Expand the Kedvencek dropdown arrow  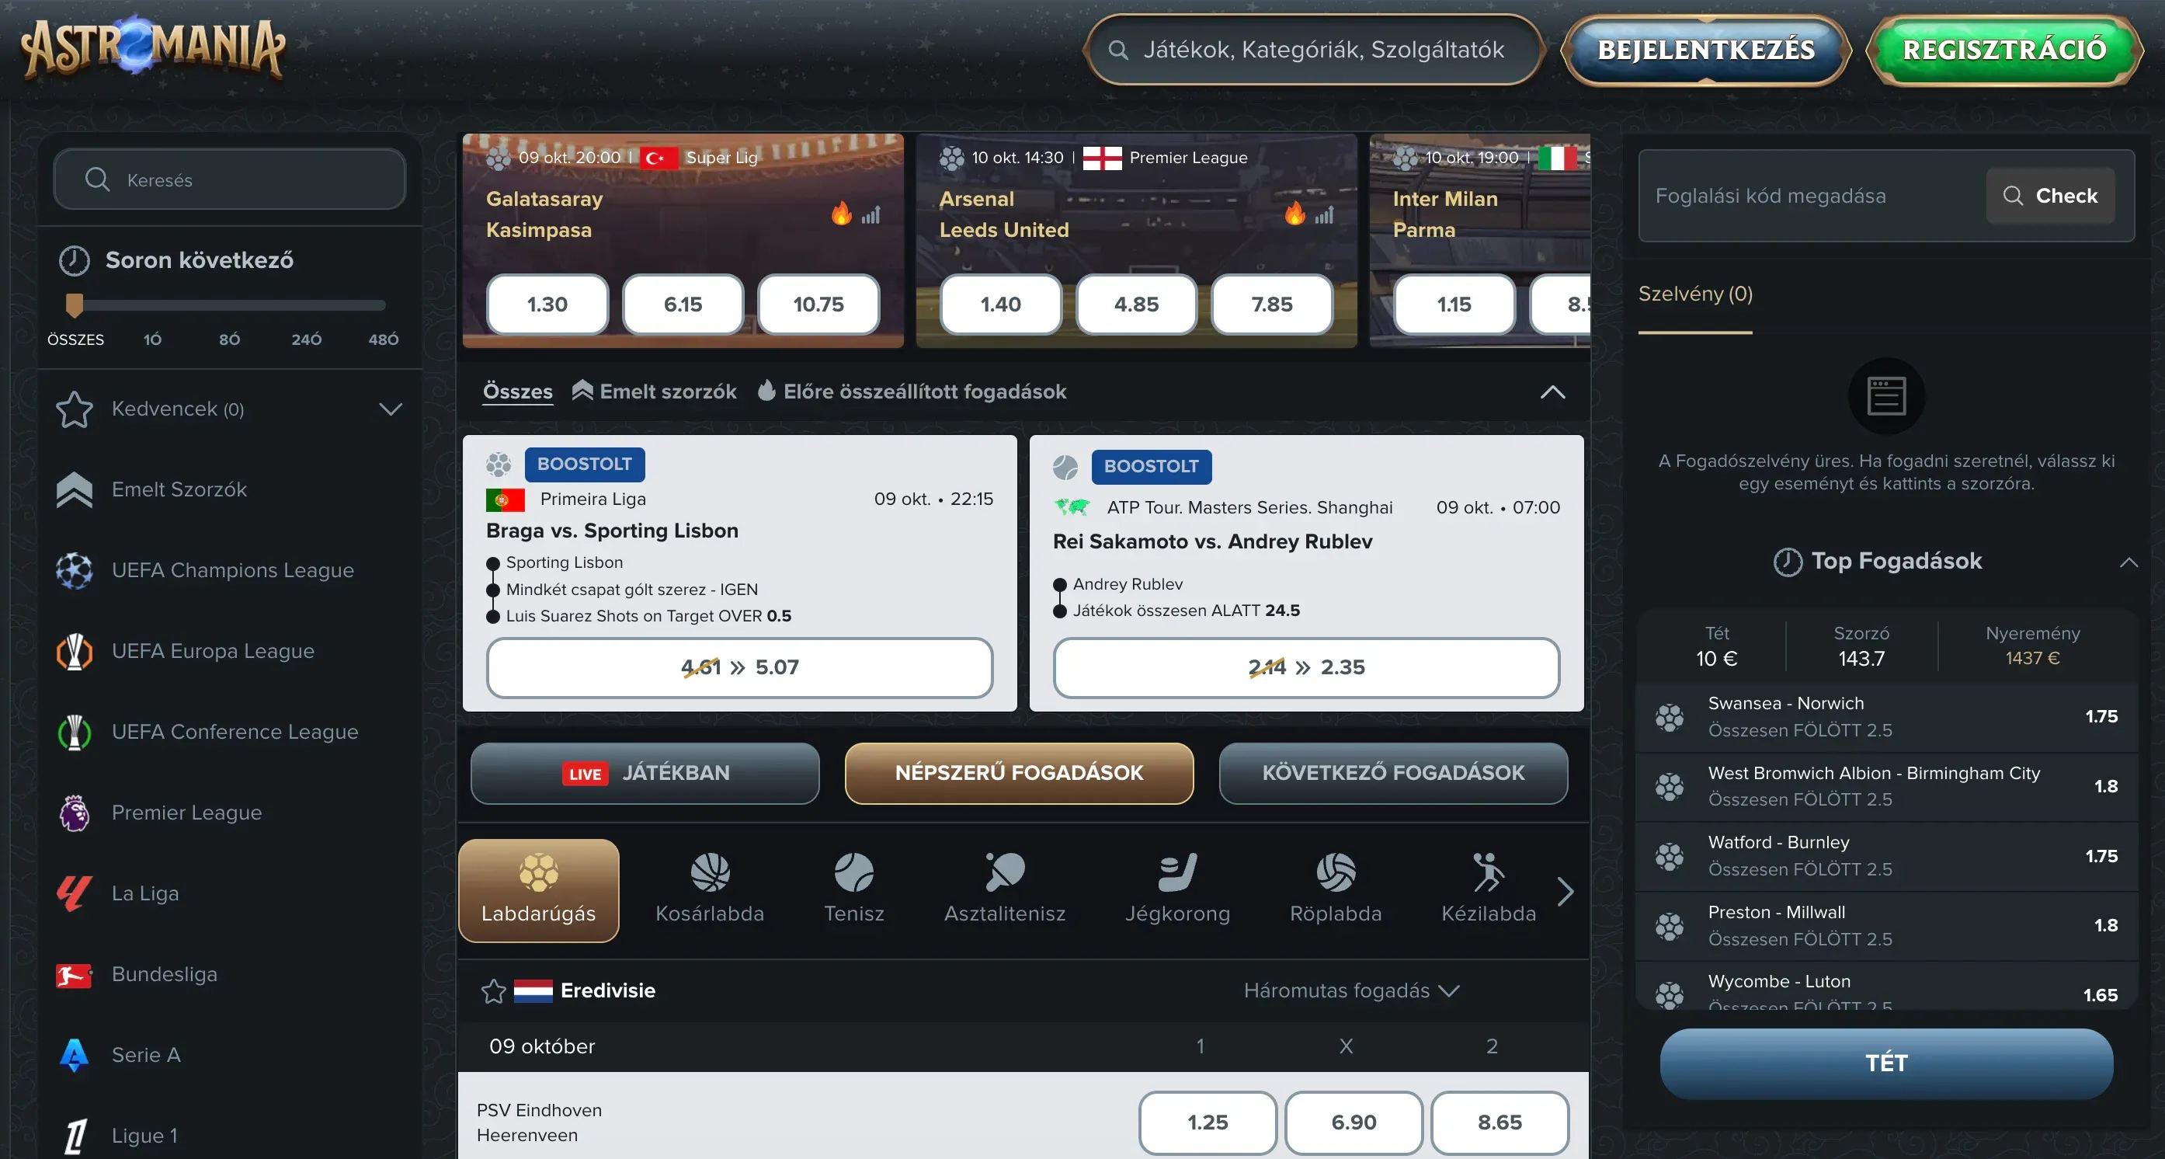tap(390, 409)
